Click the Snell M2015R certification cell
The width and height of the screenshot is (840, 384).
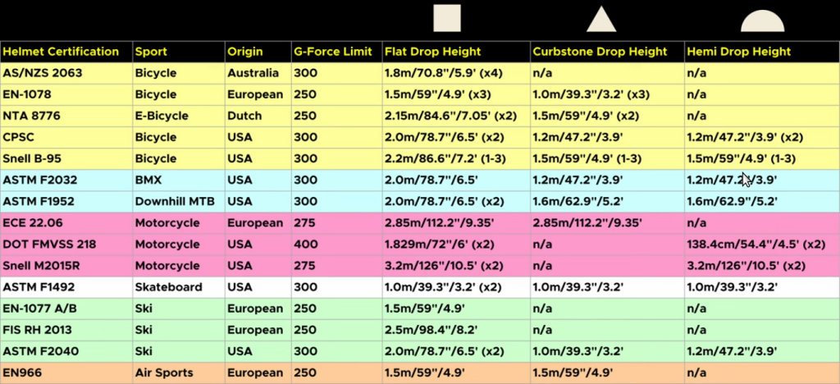pos(66,266)
